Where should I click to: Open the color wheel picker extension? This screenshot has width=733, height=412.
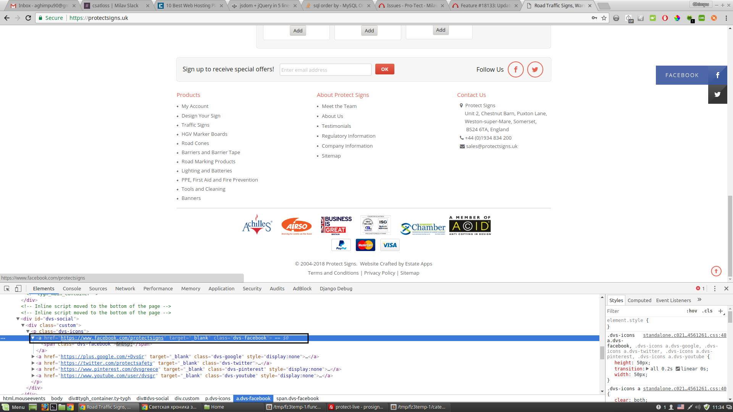click(x=677, y=18)
